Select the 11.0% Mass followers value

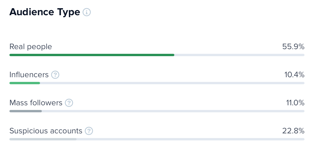(x=295, y=103)
